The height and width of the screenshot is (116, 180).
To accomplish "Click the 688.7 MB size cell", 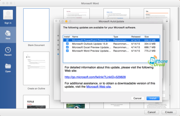I will (x=150, y=47).
